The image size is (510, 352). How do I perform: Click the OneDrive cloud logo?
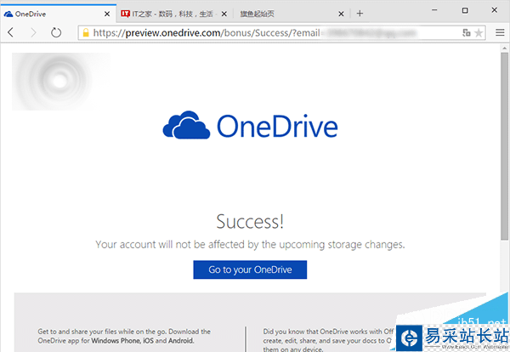[186, 125]
